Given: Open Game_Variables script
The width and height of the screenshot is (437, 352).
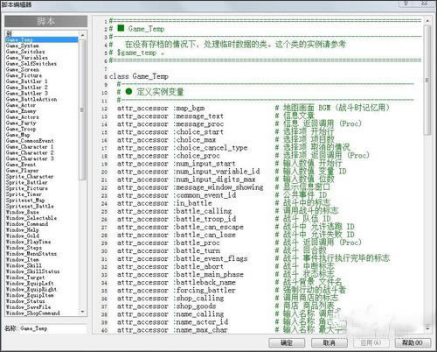Looking at the screenshot, I should 26,58.
